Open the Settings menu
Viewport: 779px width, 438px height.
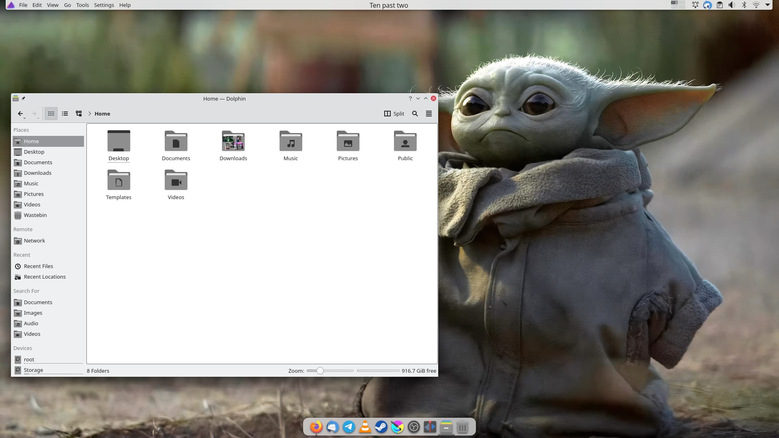tap(104, 5)
